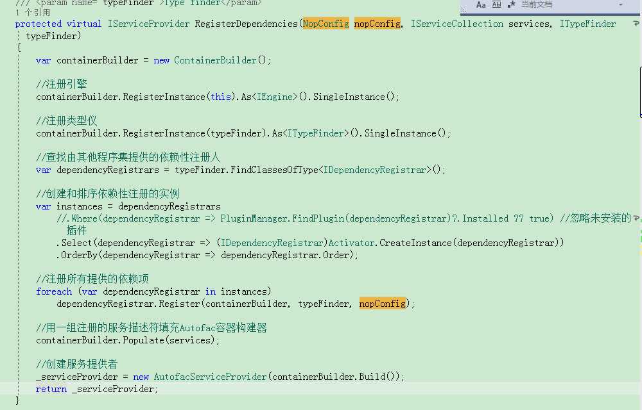
Task: Click IDependencyRegistrar in FindClassesOfType generic
Action: (x=375, y=170)
